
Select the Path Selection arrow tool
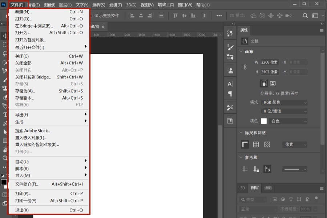coord(5,132)
